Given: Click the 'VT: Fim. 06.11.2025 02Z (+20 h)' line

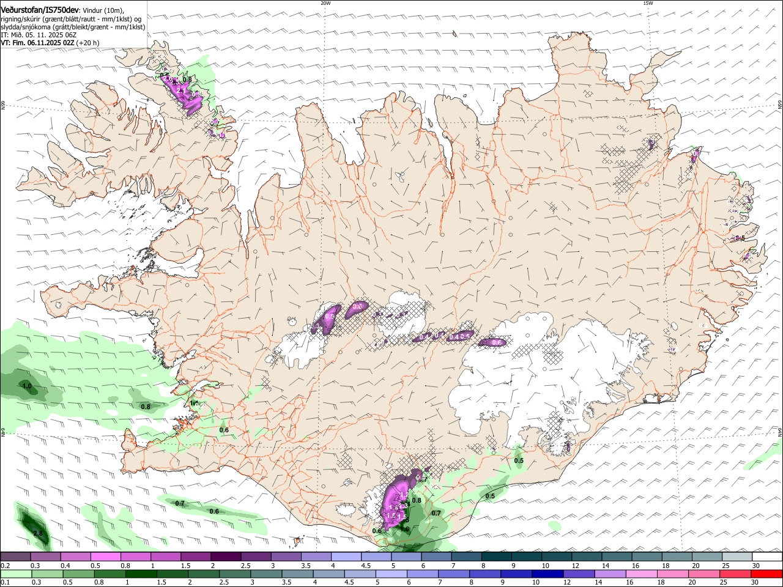Looking at the screenshot, I should pyautogui.click(x=50, y=43).
